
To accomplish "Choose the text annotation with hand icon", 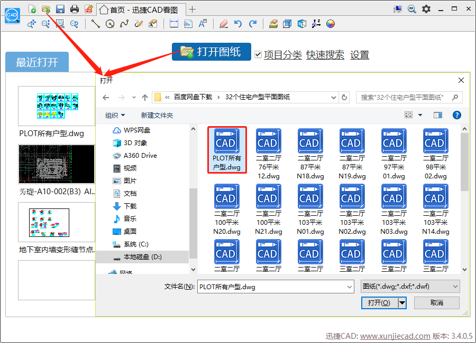I will pos(153,24).
